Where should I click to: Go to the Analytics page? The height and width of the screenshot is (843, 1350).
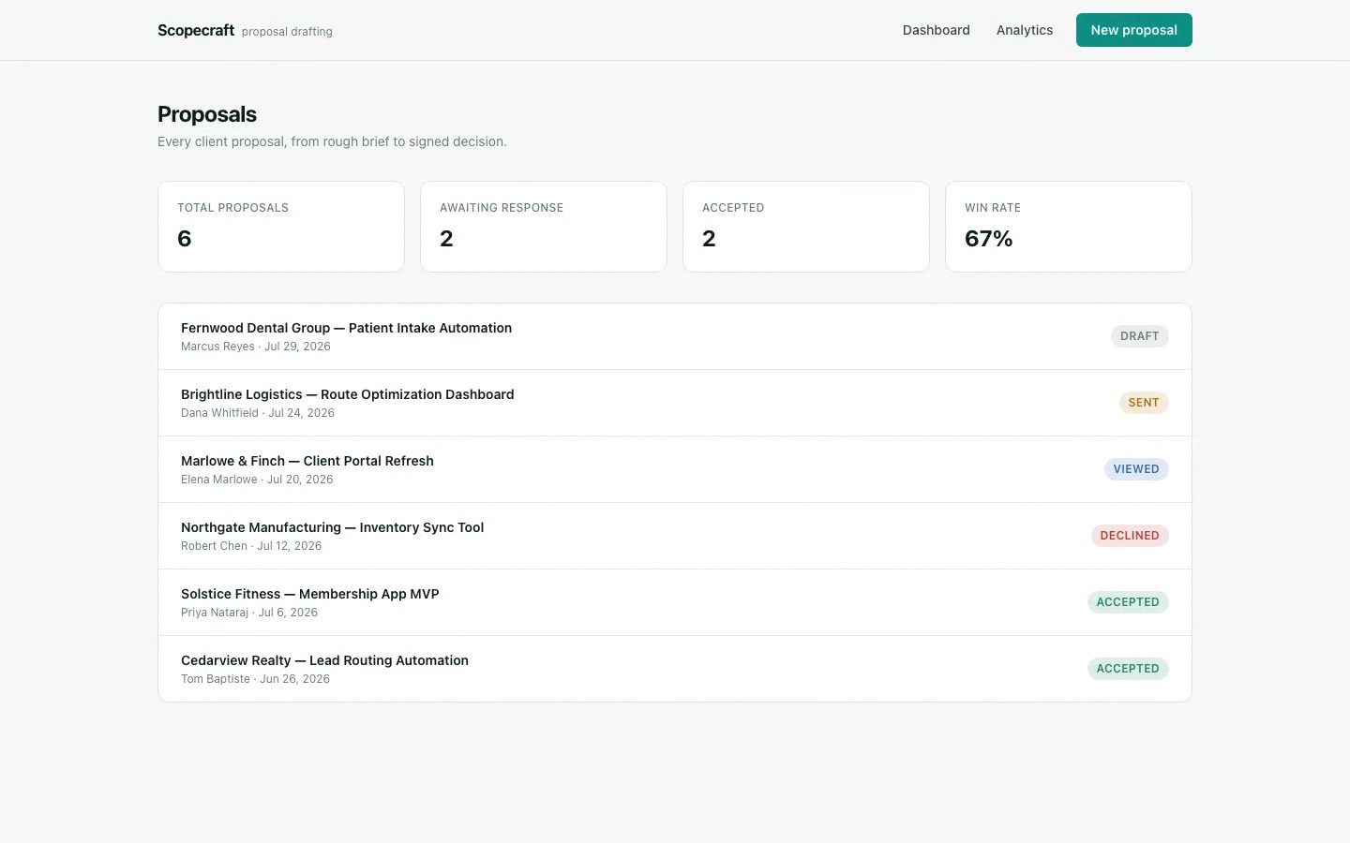[x=1024, y=30]
